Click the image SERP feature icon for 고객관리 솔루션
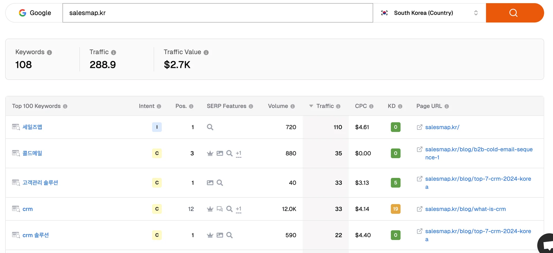Viewport: 553px width, 253px height. [210, 183]
